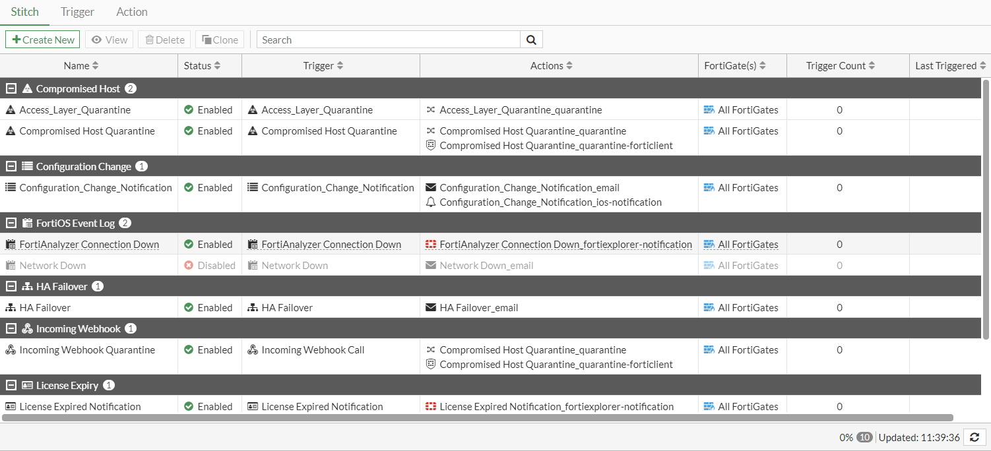Focus the Search input field
991x451 pixels.
[x=388, y=40]
